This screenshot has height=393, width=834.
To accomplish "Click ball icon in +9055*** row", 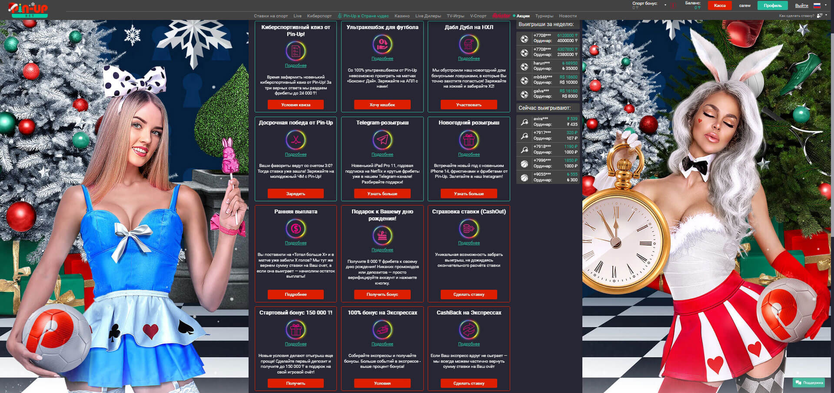I will (x=524, y=177).
